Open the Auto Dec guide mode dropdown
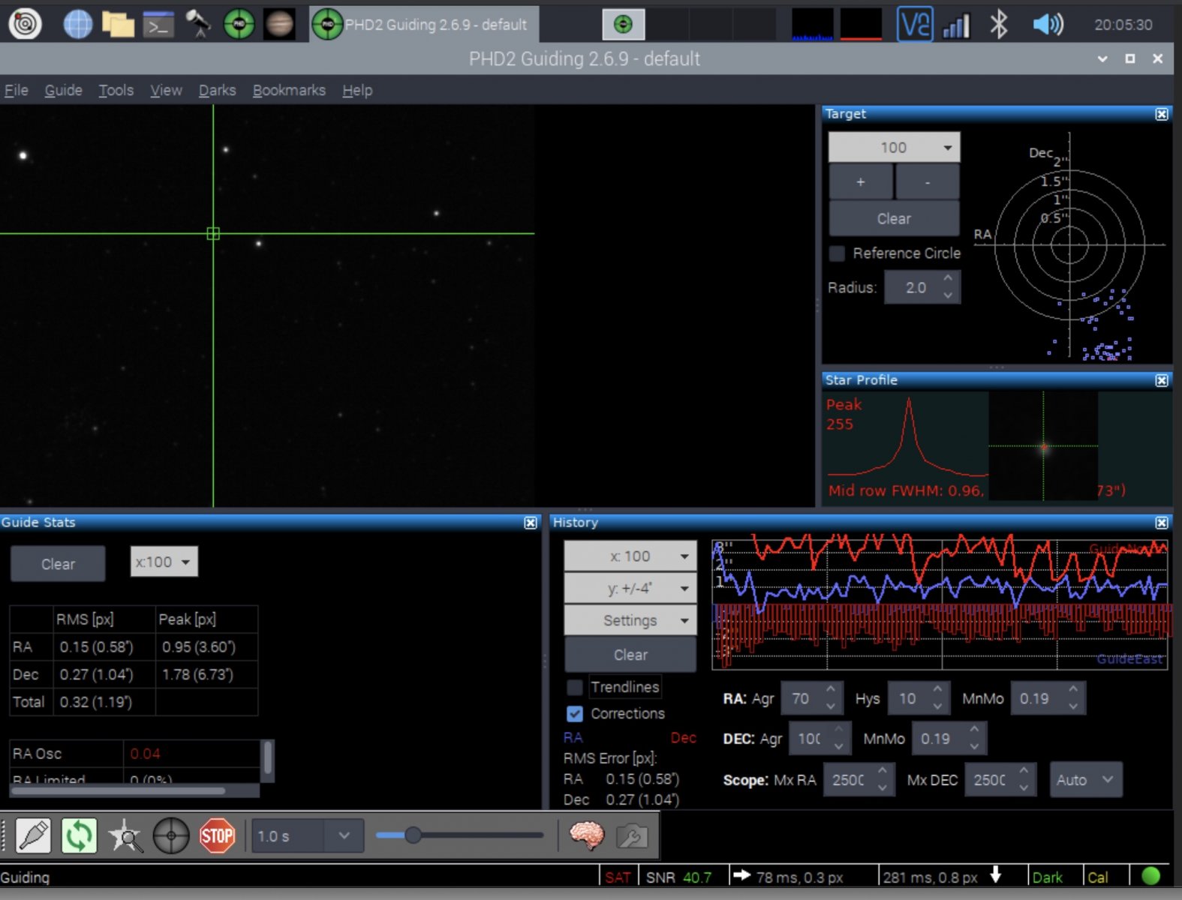Image resolution: width=1182 pixels, height=900 pixels. (x=1085, y=780)
